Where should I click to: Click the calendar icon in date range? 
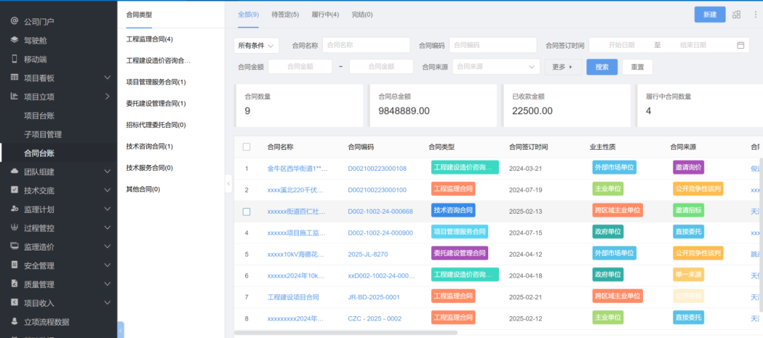coord(740,45)
